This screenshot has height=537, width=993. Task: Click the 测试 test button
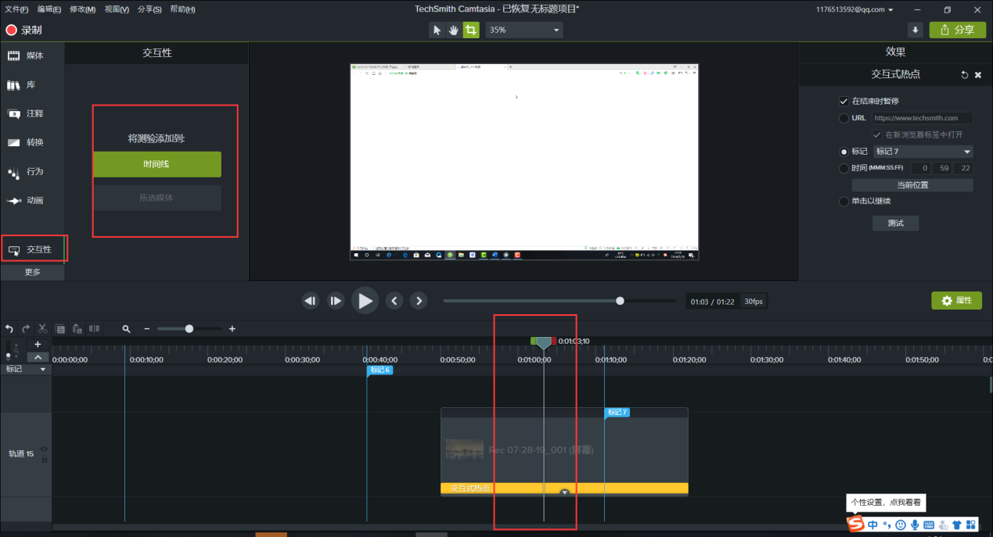pyautogui.click(x=895, y=224)
